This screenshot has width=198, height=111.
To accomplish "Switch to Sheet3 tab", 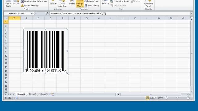I will (x=44, y=94).
